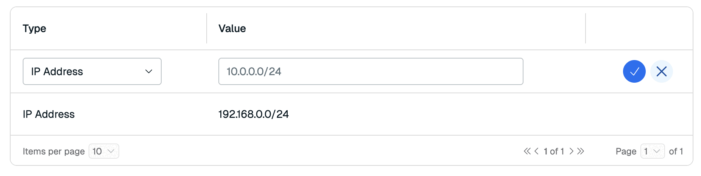Jump to last page with double-right arrows
Image resolution: width=701 pixels, height=176 pixels.
click(581, 151)
